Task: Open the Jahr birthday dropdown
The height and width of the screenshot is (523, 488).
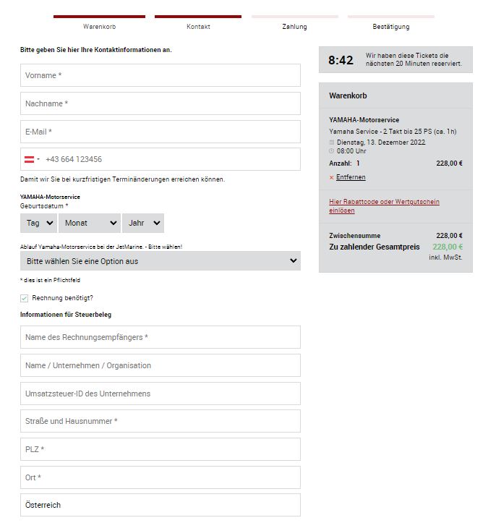Action: pos(143,223)
